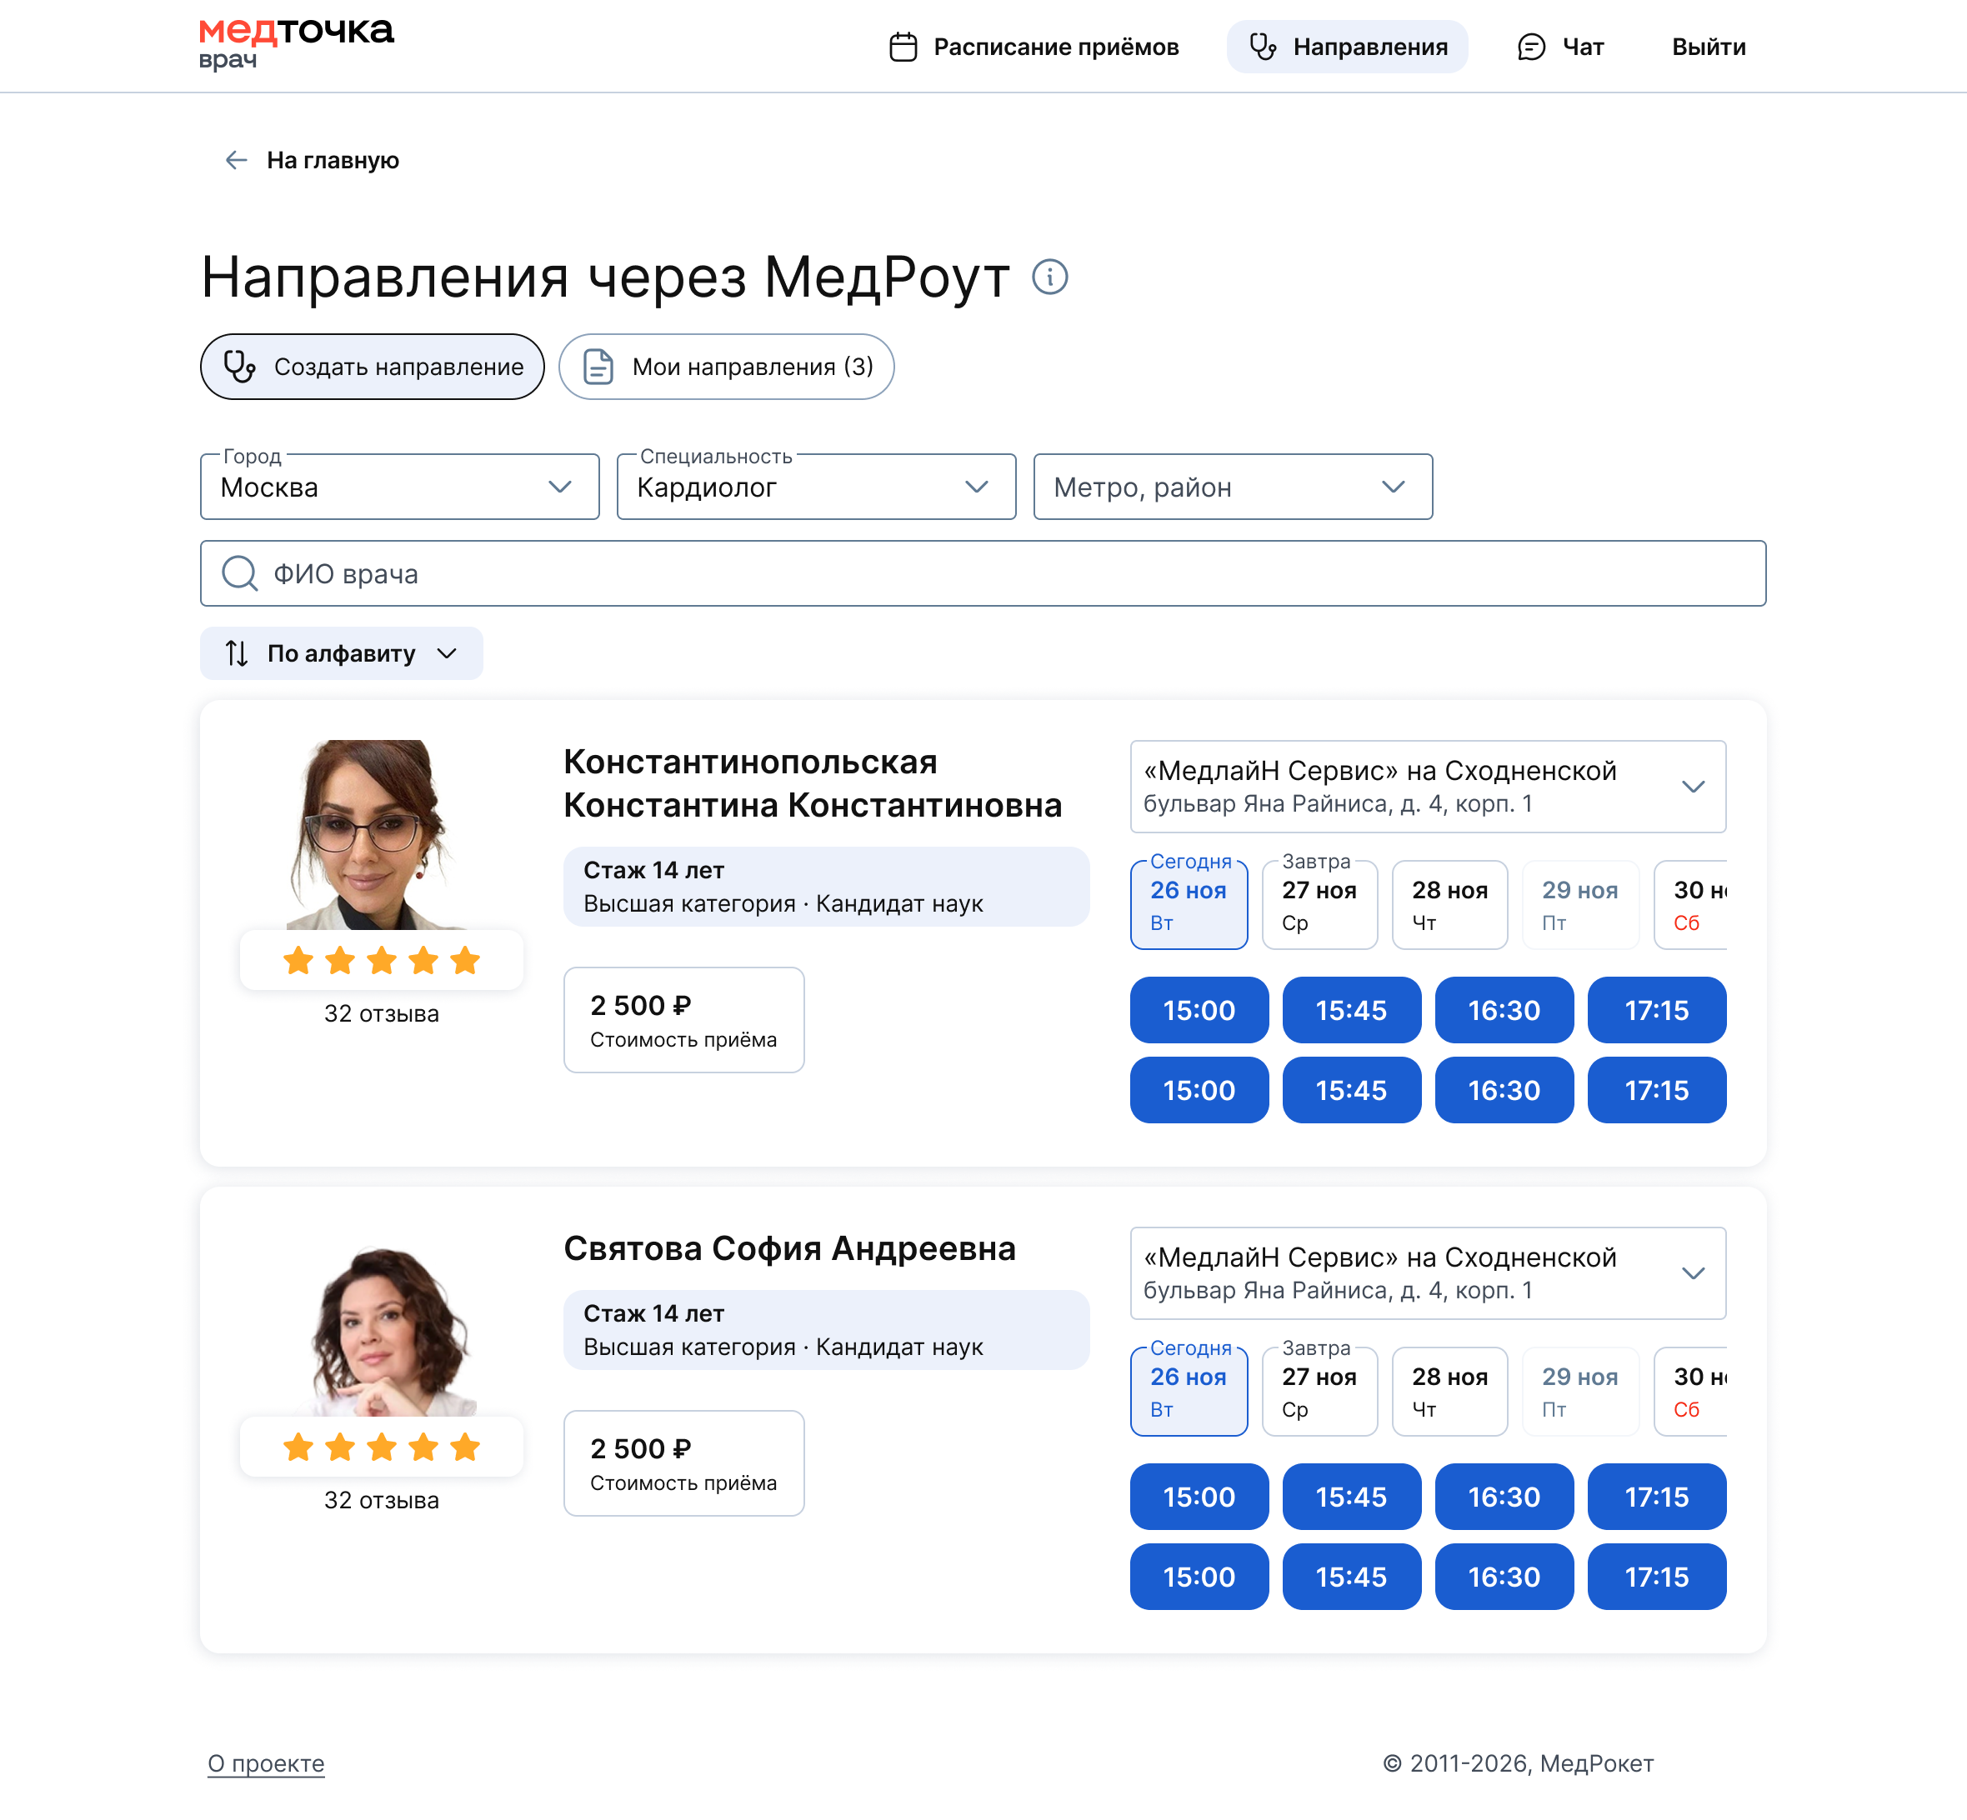Click the magnifier icon in ФИО врача field

click(x=239, y=573)
